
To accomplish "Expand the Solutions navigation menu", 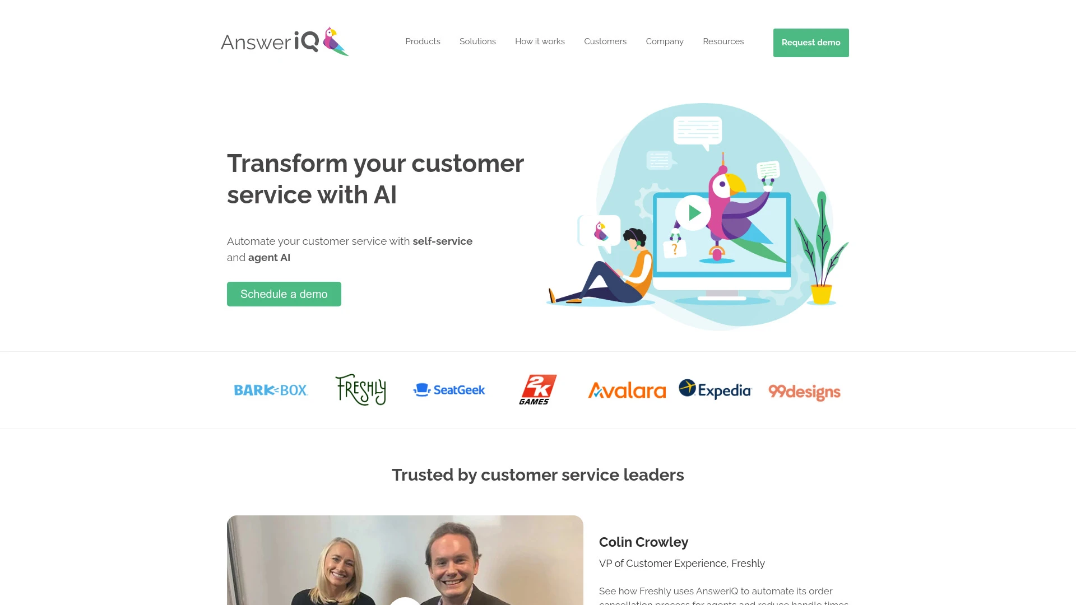I will pos(477,41).
